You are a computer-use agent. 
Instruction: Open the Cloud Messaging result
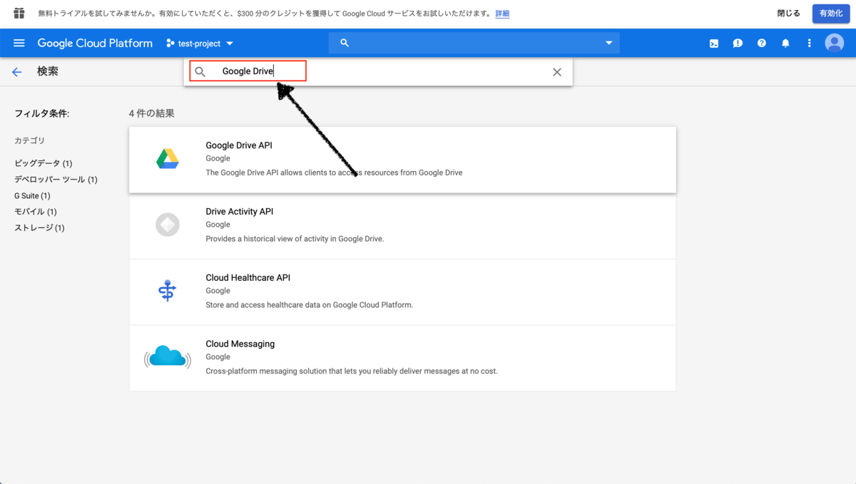[402, 358]
